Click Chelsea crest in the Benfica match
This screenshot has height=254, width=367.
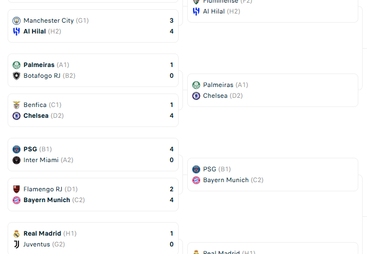[x=16, y=116]
